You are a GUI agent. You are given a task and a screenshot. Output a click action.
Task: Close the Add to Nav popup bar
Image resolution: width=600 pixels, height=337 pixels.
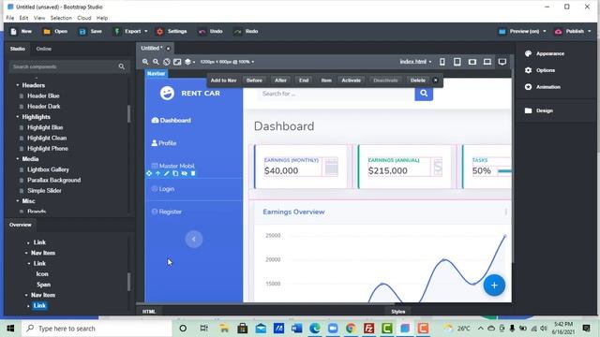click(435, 81)
